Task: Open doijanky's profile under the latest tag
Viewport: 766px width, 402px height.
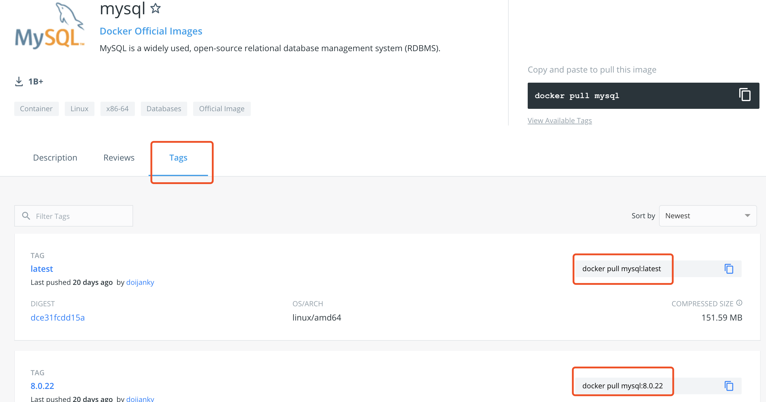Action: (140, 282)
